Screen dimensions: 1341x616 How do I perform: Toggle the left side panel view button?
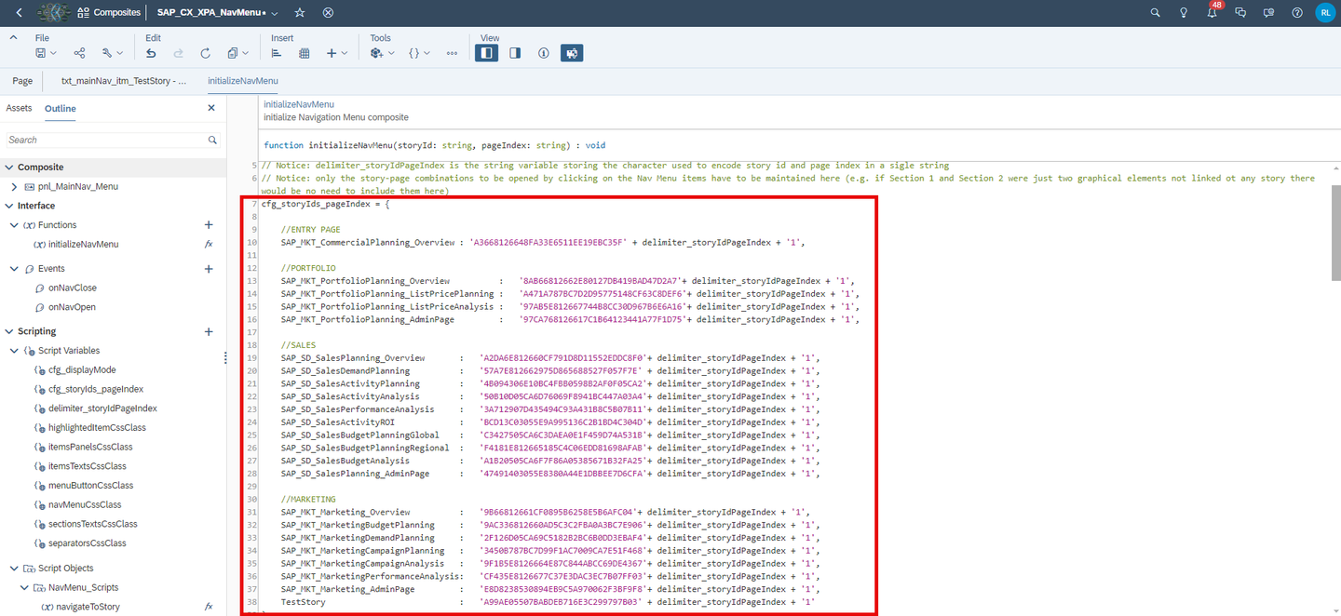486,53
